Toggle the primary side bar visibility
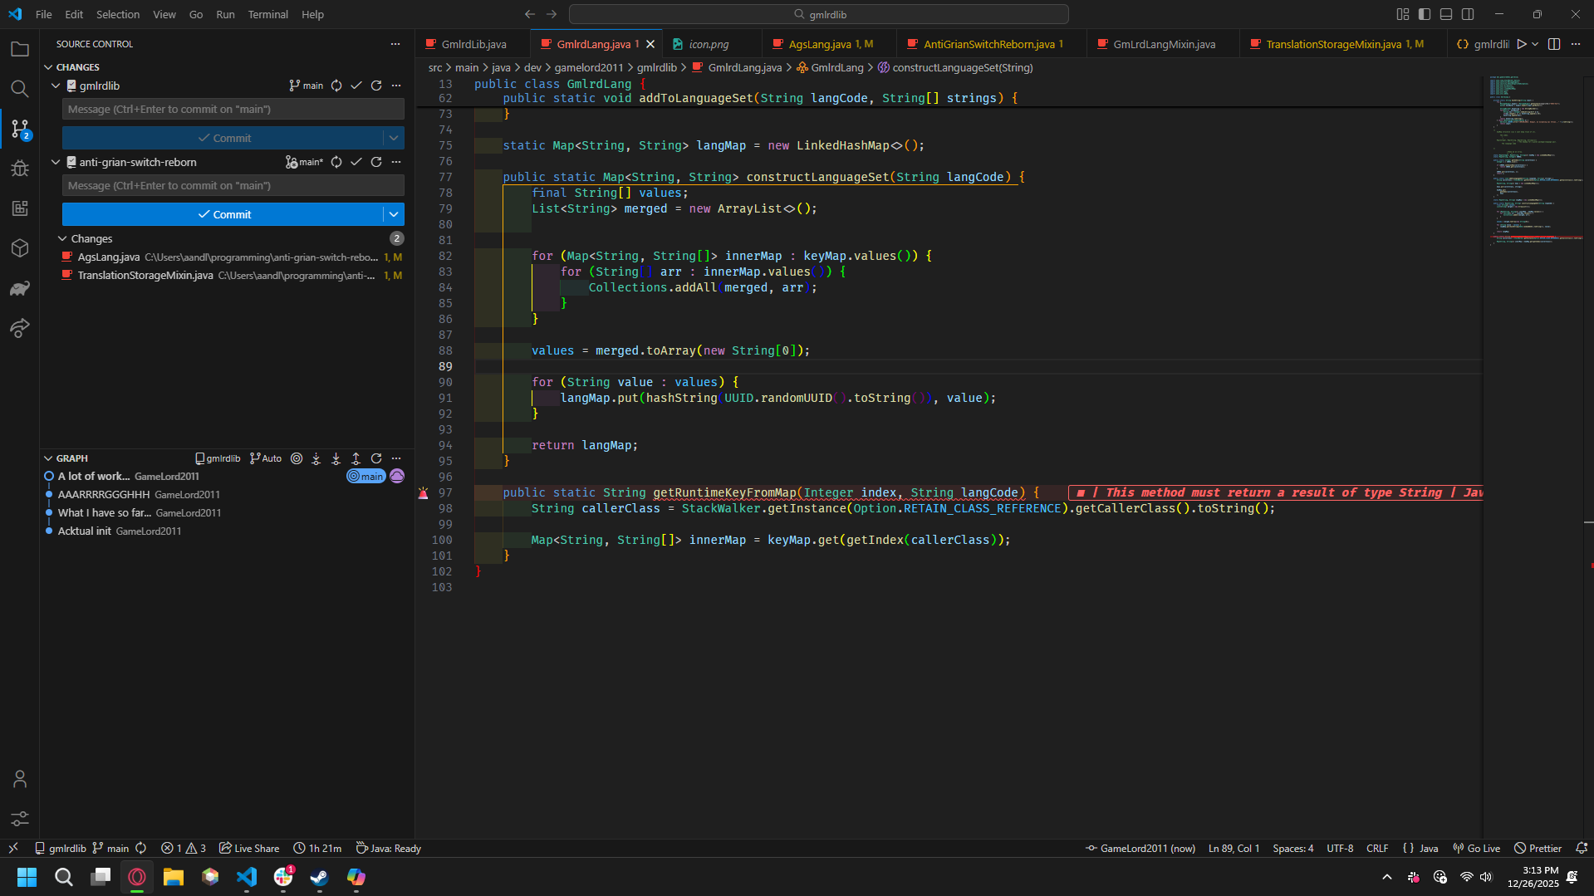This screenshot has width=1594, height=896. click(1425, 14)
